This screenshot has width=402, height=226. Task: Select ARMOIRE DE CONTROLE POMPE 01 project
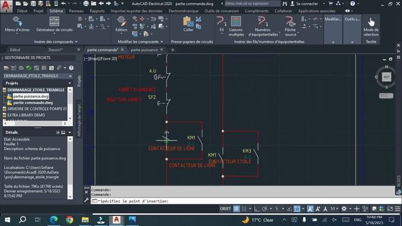point(37,109)
